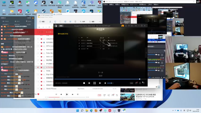The image size is (201, 113).
Task: Open file folder icon in video player
Action: point(132,26)
